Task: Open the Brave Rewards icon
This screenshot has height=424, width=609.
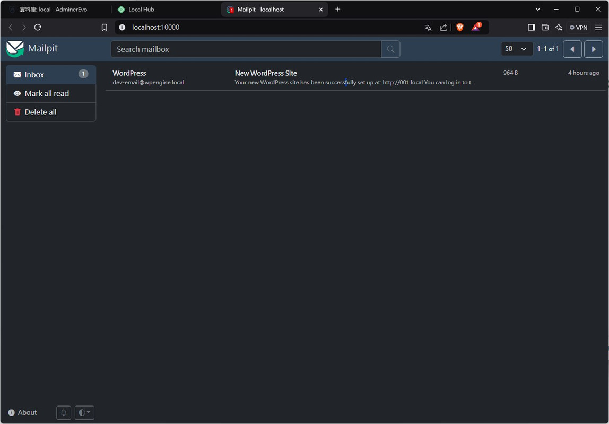Action: [x=476, y=27]
